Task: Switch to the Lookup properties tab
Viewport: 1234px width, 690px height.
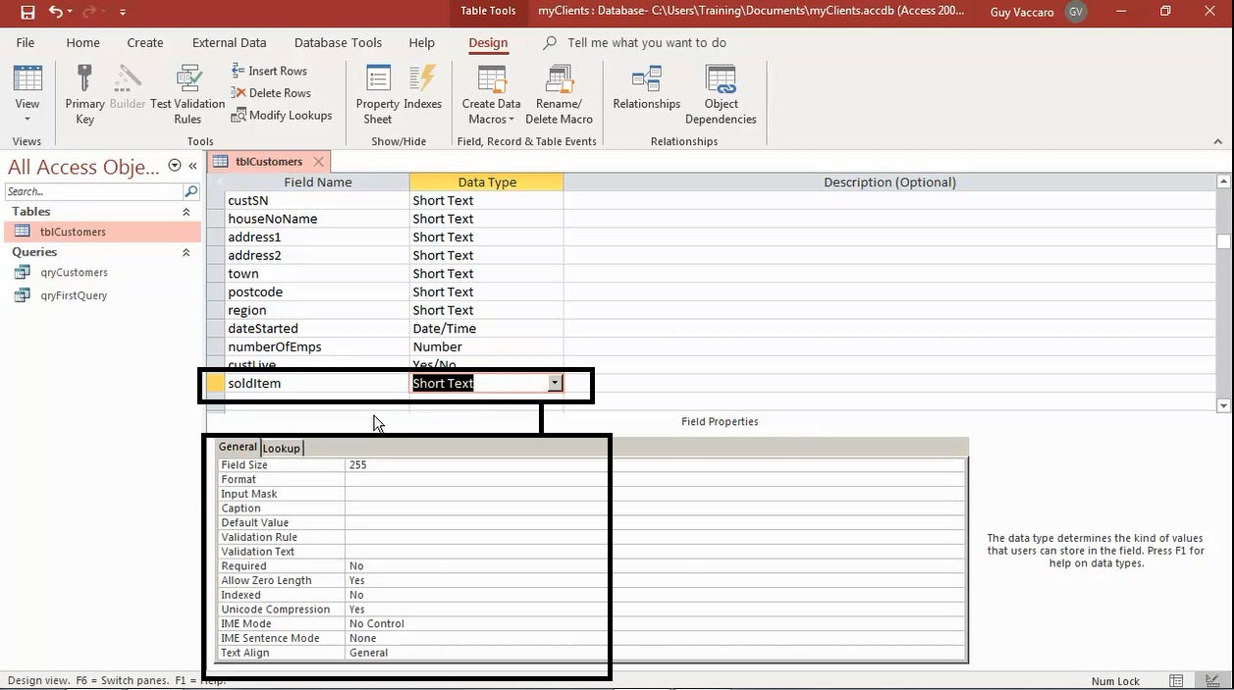Action: pos(282,449)
